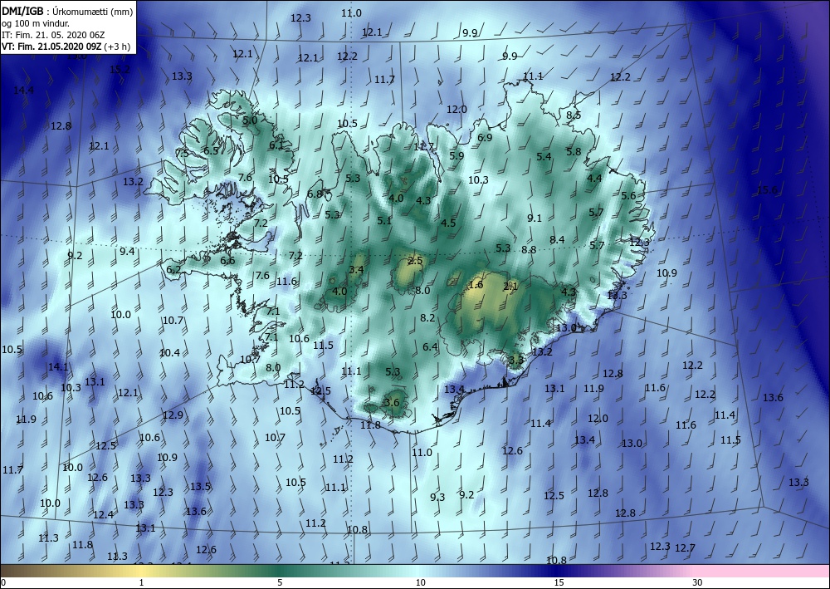Click the valid time "VT: Fim. 21.05.2020 09Z"

51,46
